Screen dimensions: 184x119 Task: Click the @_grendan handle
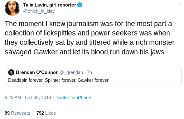[71, 72]
